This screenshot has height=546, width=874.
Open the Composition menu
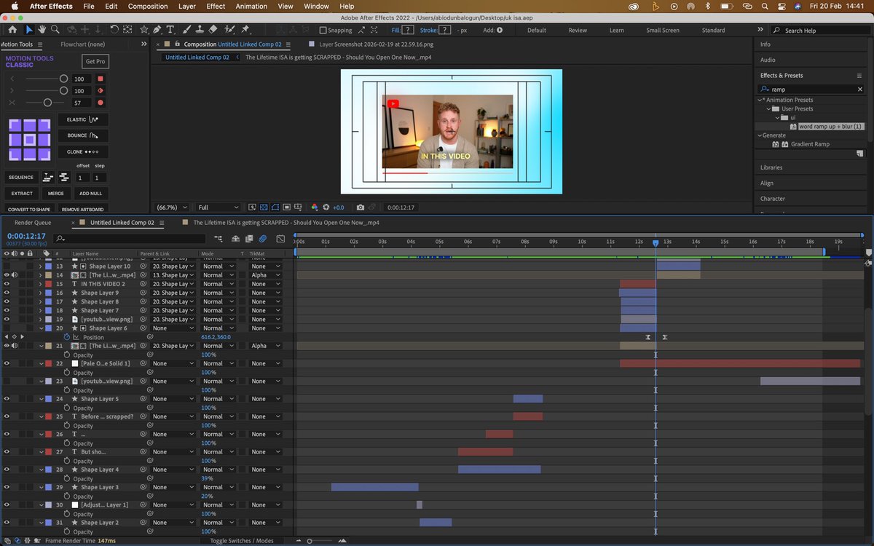click(148, 6)
